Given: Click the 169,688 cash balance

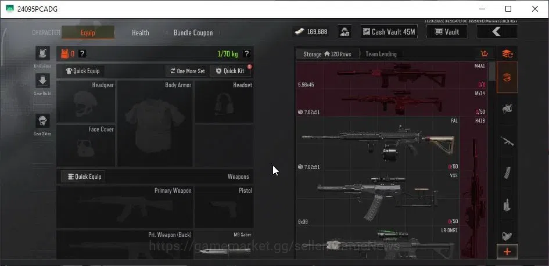Looking at the screenshot, I should (x=317, y=32).
